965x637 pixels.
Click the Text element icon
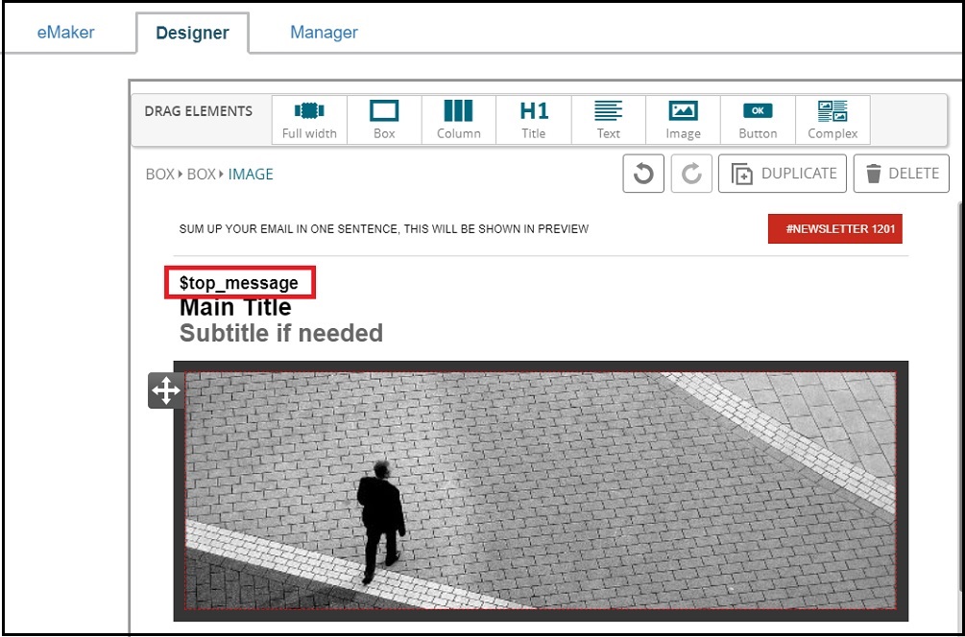pyautogui.click(x=609, y=120)
